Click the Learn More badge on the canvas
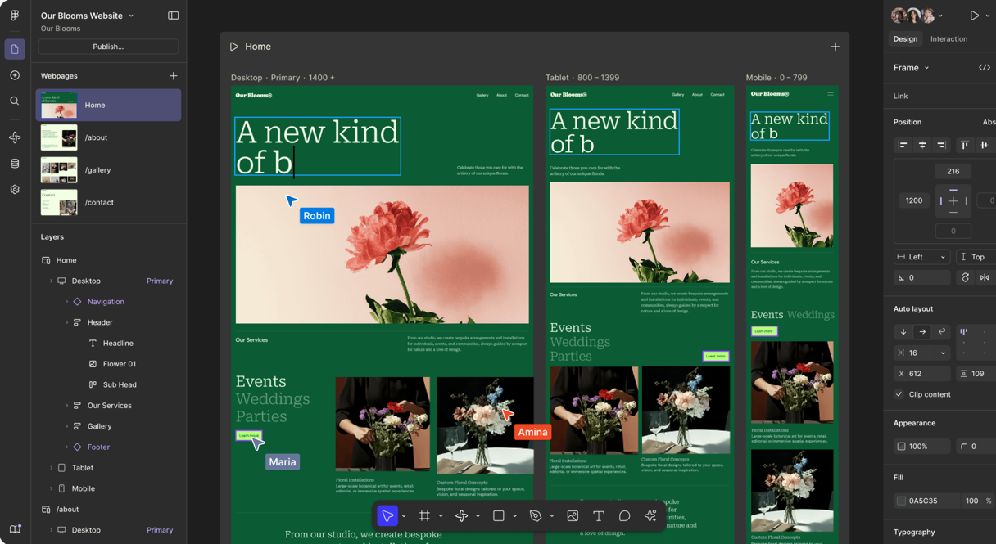 [249, 437]
